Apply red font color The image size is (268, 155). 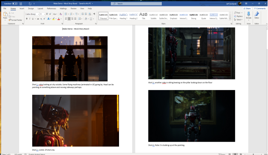click(x=59, y=19)
